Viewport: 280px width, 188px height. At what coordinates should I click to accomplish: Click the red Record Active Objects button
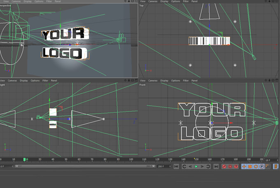click(x=224, y=167)
